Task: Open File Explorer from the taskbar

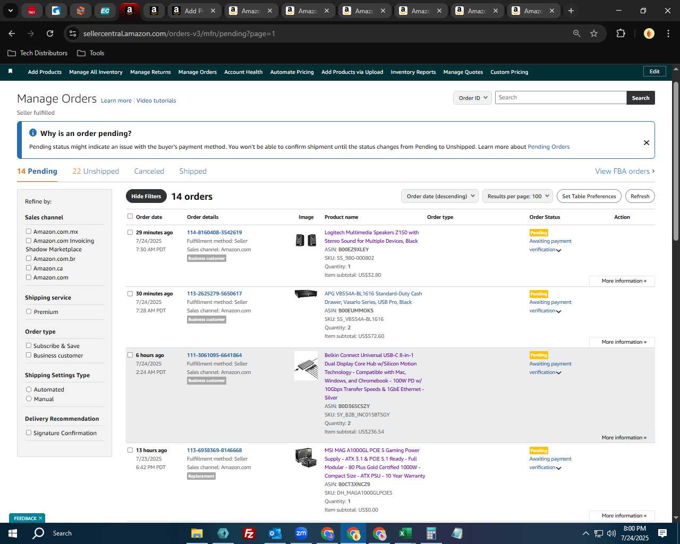Action: pyautogui.click(x=197, y=533)
